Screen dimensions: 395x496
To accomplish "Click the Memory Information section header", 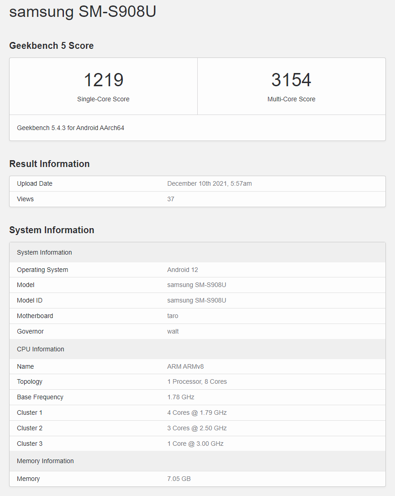I will (45, 461).
